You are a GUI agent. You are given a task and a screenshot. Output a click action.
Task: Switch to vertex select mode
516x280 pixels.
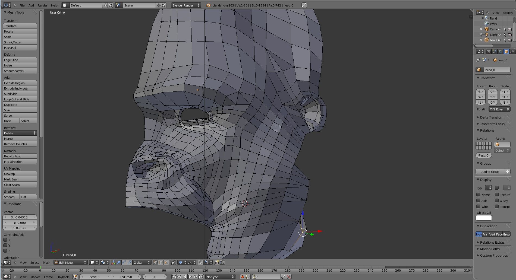pos(155,262)
